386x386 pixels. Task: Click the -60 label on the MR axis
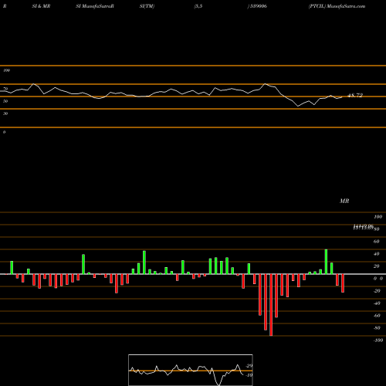tap(377, 316)
